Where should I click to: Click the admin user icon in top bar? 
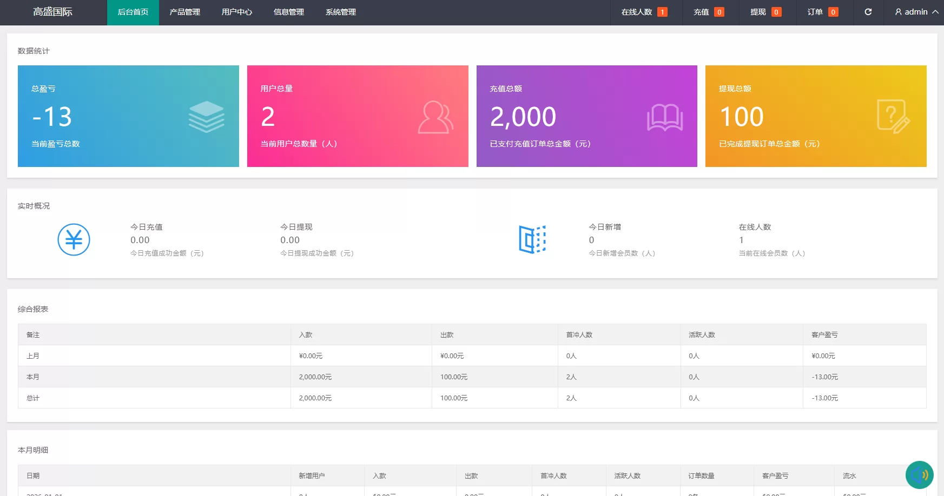tap(898, 11)
